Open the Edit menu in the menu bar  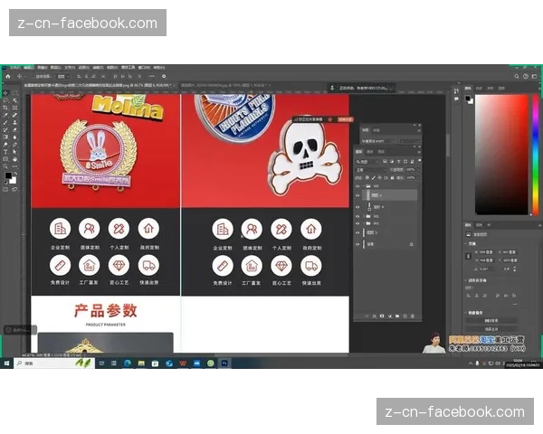pyautogui.click(x=29, y=68)
